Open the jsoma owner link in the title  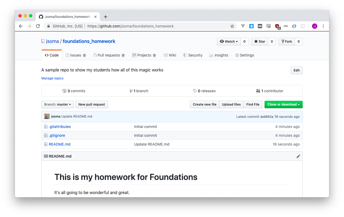[52, 41]
